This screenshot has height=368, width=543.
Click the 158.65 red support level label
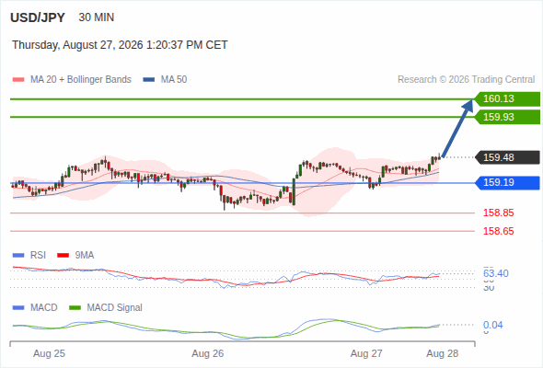point(498,231)
